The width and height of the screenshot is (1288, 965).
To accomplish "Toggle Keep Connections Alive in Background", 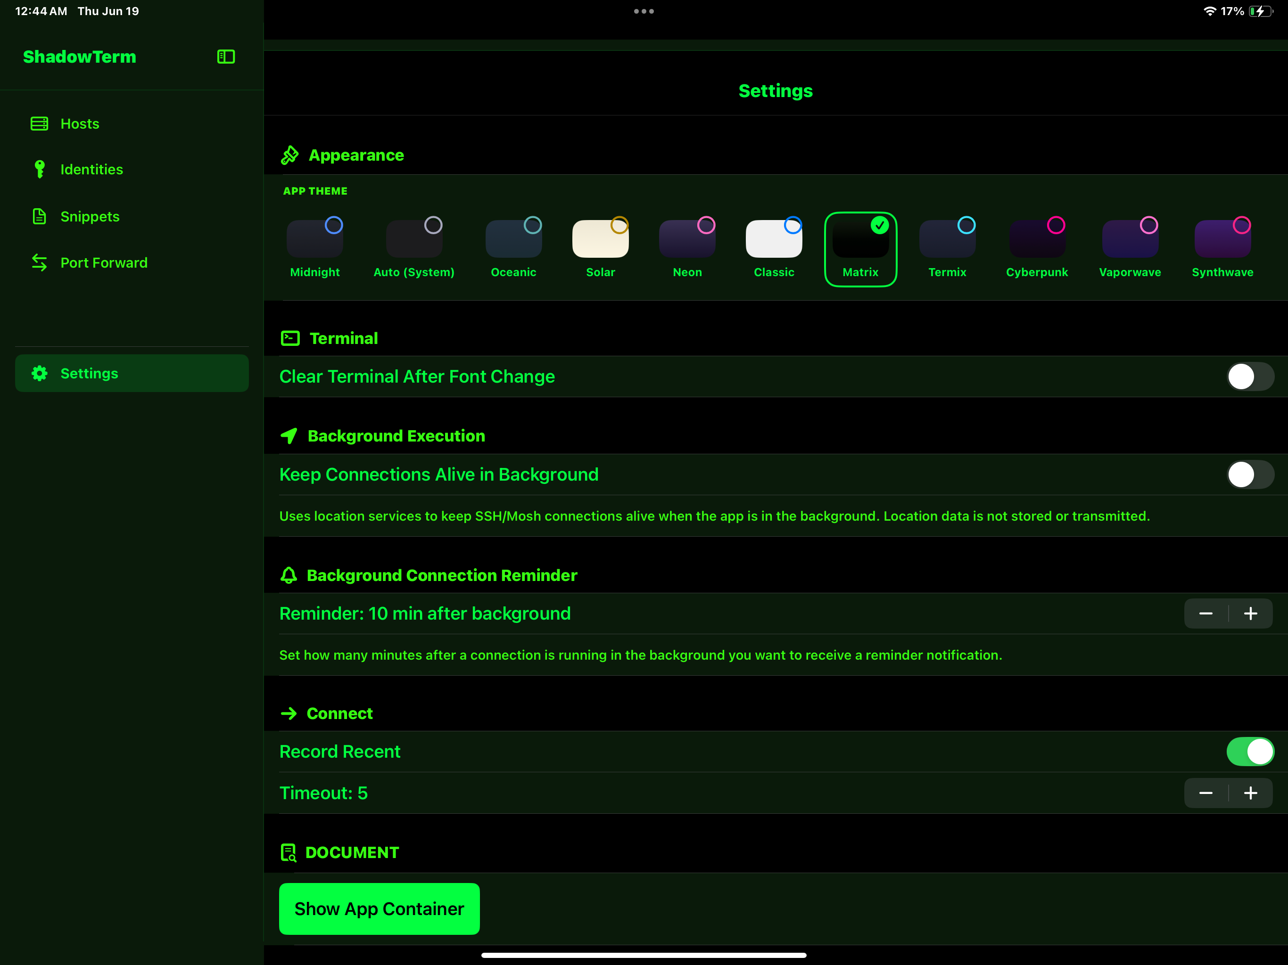I will coord(1250,474).
